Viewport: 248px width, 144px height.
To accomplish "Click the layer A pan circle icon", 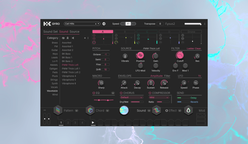I will 94,42.
